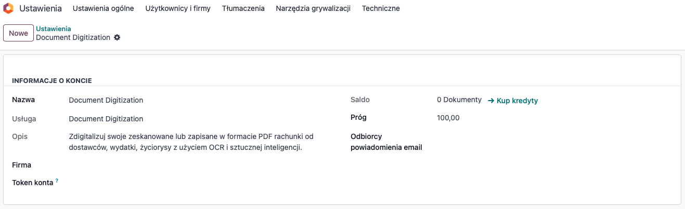Expand the Użytkownicy i firmy menu
685x209 pixels.
click(x=178, y=8)
